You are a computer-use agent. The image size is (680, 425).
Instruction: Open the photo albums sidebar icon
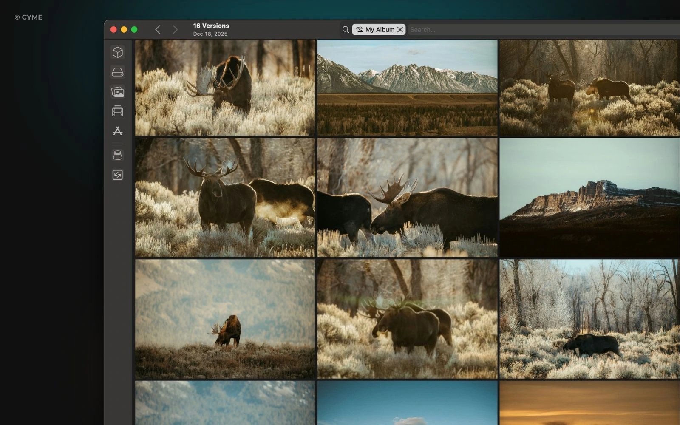click(118, 92)
